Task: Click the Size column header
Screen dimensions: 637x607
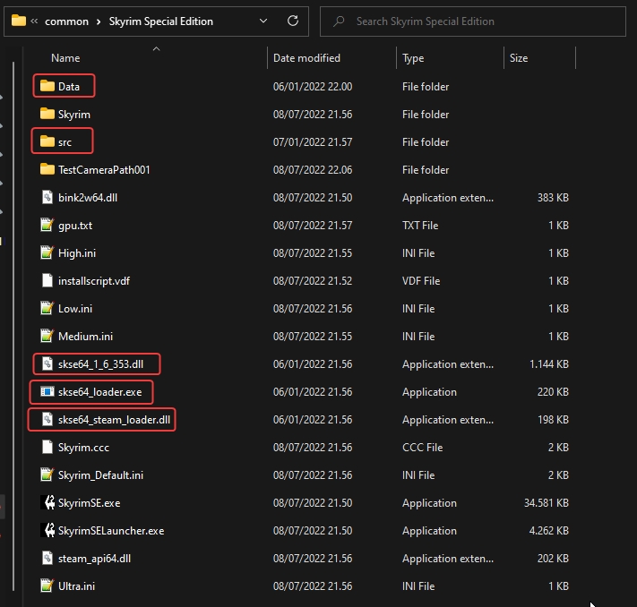Action: tap(519, 58)
